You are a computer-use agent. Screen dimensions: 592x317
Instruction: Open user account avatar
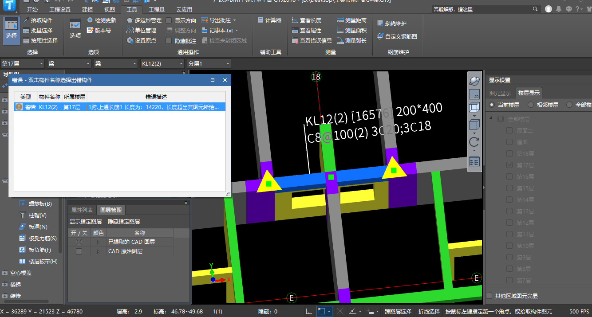point(549,9)
